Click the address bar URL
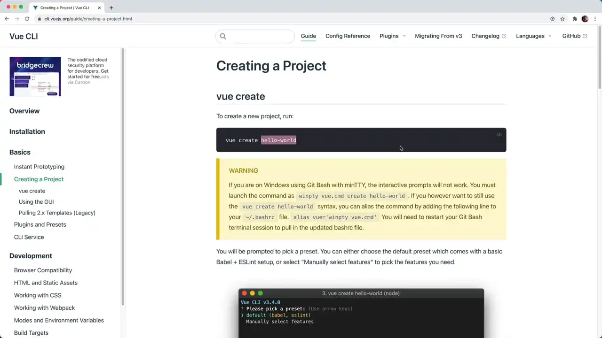The width and height of the screenshot is (602, 338). pos(88,19)
